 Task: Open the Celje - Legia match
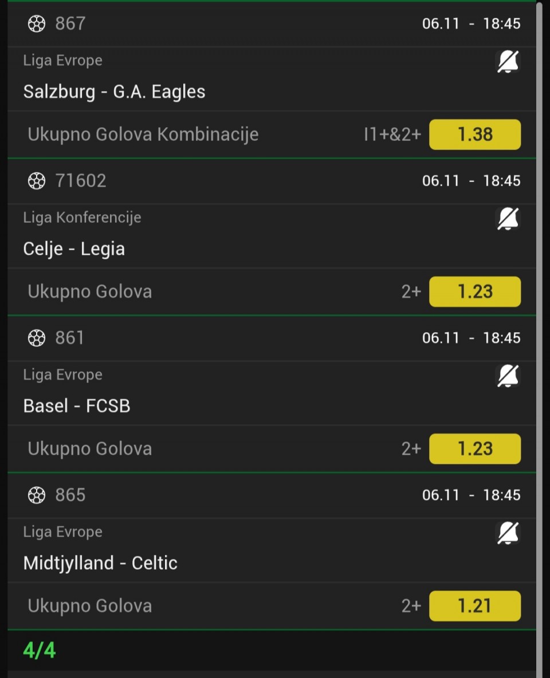tap(74, 249)
